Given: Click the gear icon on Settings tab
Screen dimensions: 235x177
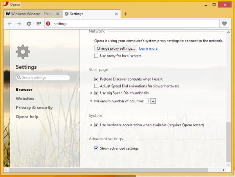Looking at the screenshot, I should (x=67, y=14).
